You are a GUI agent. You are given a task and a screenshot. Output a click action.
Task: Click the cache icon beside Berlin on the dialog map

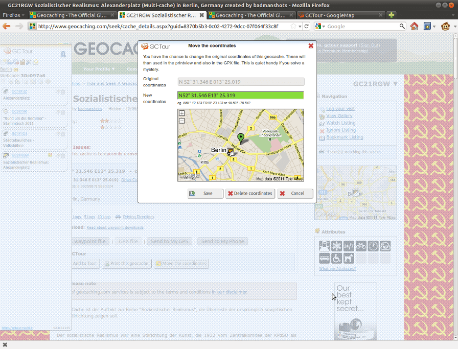click(x=231, y=152)
